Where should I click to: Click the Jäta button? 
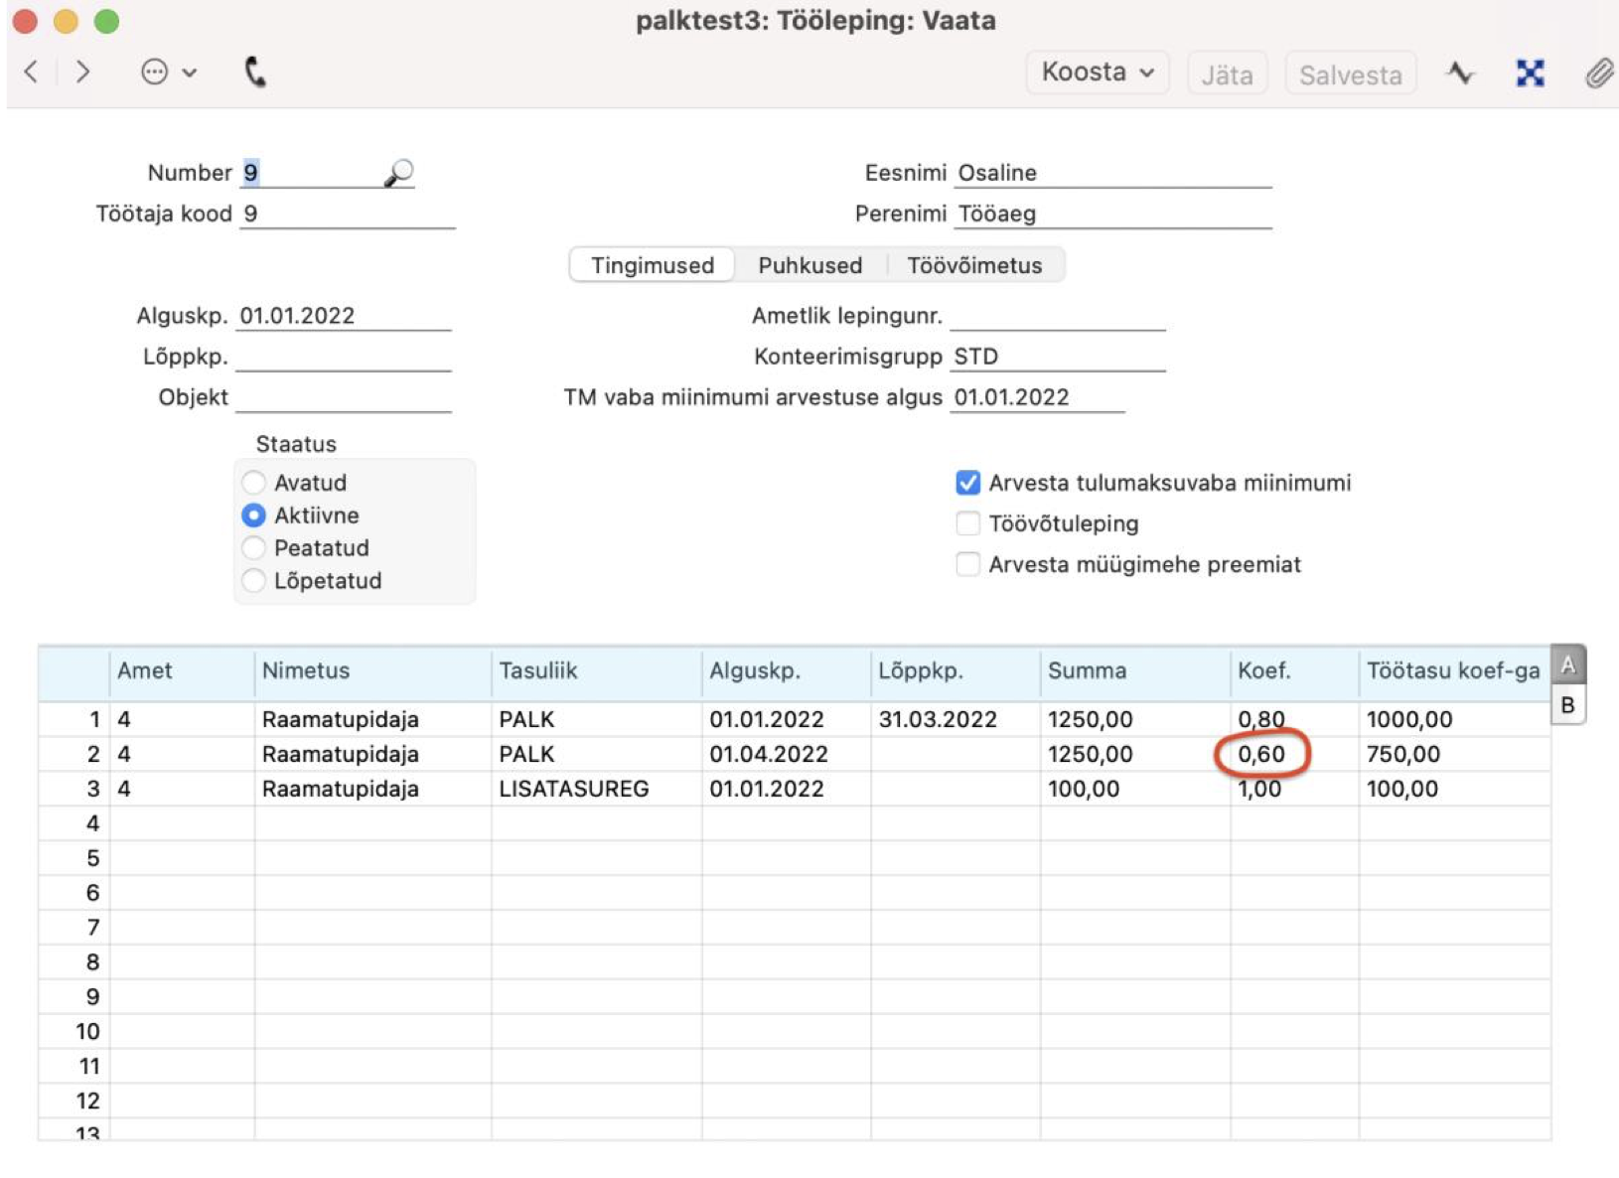point(1227,74)
